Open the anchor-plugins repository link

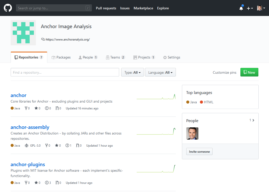point(28,164)
